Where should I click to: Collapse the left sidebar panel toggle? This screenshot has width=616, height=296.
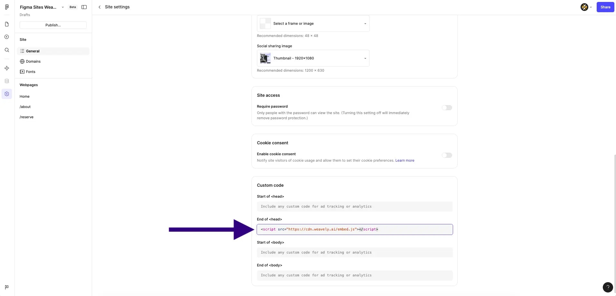84,7
